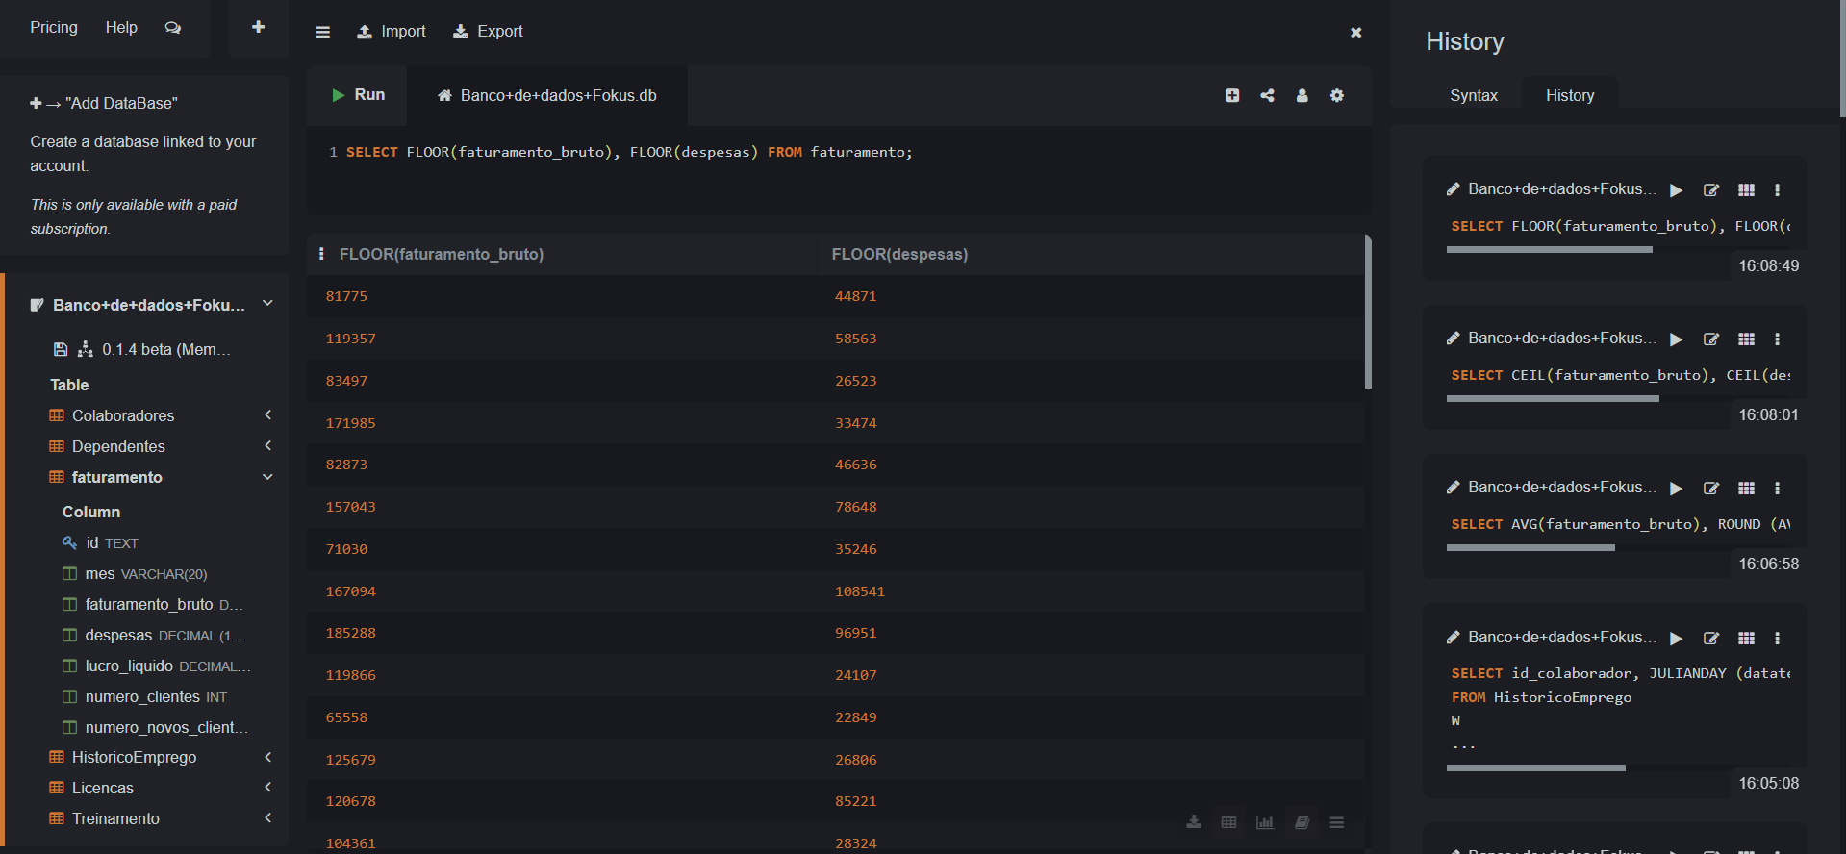
Task: Switch to table view icon below results
Action: point(1228,822)
